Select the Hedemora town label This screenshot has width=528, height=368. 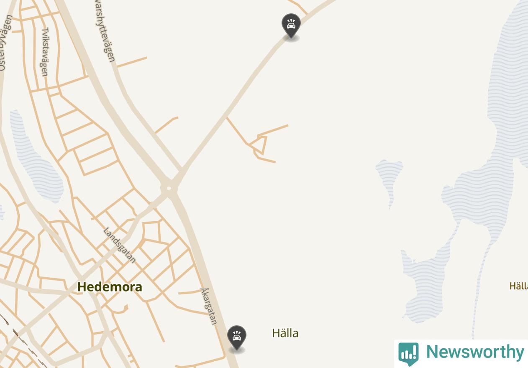pyautogui.click(x=110, y=287)
